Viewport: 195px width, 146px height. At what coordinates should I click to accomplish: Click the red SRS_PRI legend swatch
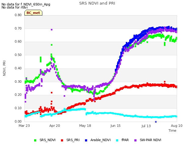[x=62, y=140]
